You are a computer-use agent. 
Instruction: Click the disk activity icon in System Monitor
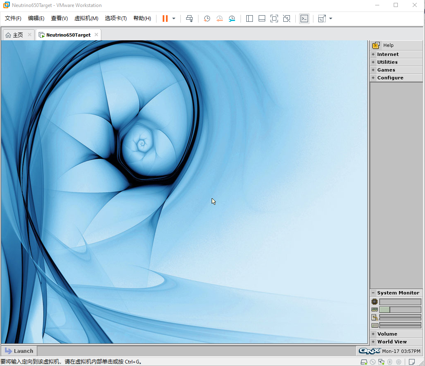(375, 325)
